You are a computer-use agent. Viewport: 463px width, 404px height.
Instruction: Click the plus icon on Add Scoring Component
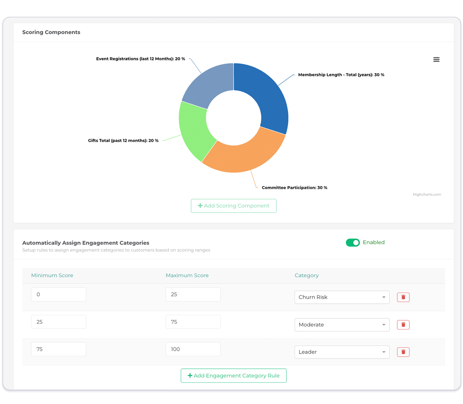(200, 205)
